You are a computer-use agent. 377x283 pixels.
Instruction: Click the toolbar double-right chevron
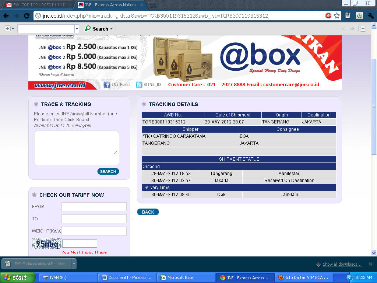click(x=352, y=29)
